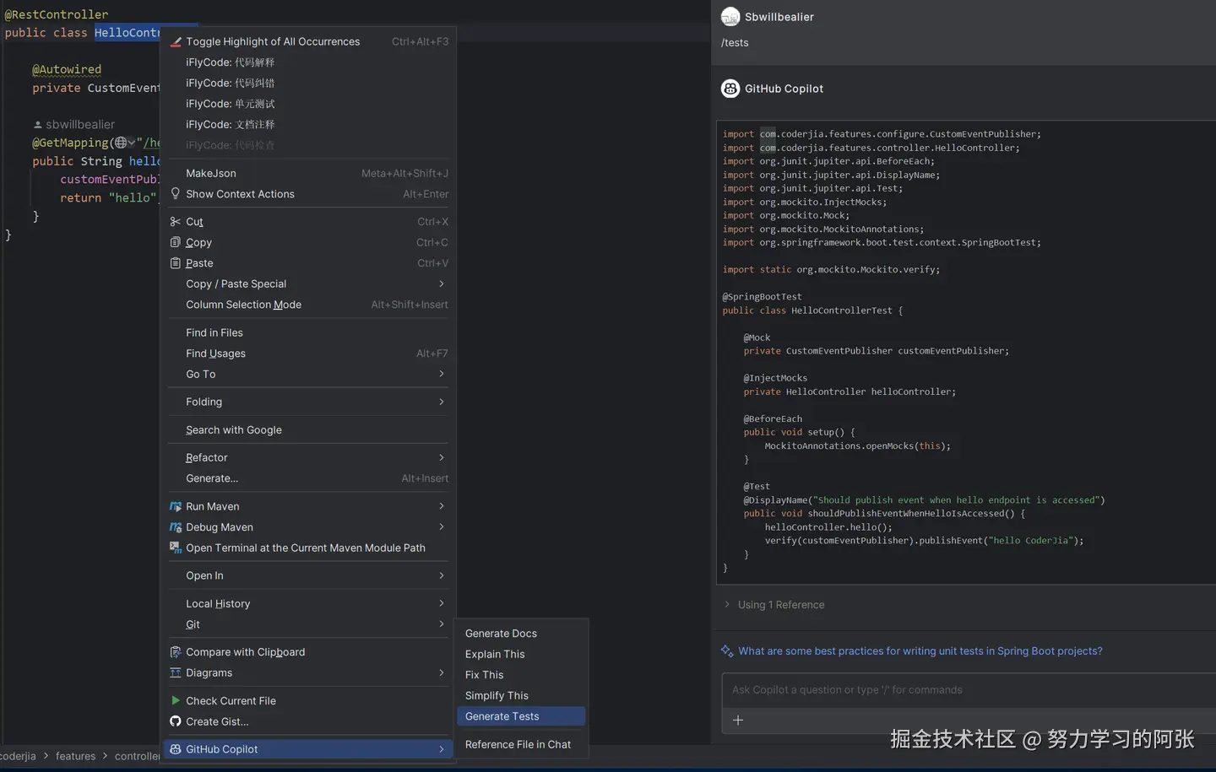Image resolution: width=1216 pixels, height=772 pixels.
Task: Click the @Autowired annotation in the editor
Action: click(x=67, y=69)
